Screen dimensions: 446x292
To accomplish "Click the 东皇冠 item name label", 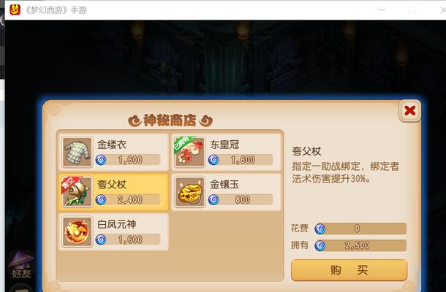I will point(224,145).
